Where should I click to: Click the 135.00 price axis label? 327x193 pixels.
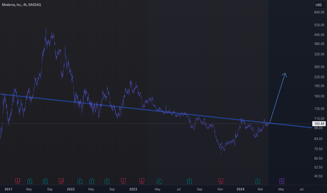point(319,109)
